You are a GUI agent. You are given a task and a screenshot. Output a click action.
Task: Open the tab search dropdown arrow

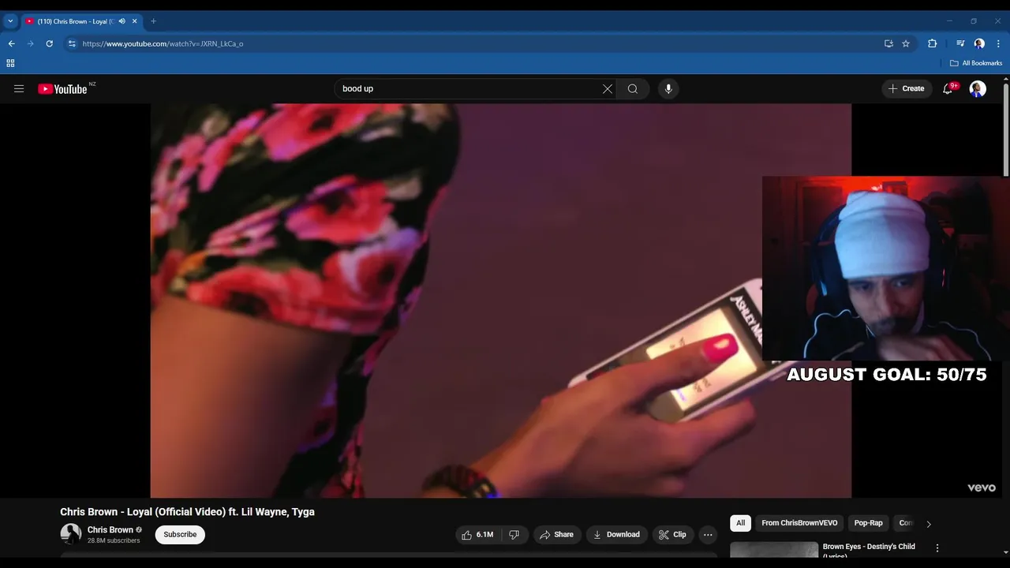pyautogui.click(x=10, y=21)
